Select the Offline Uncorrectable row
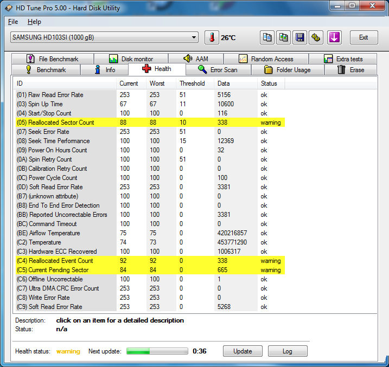The height and width of the screenshot is (367, 389). pos(150,279)
